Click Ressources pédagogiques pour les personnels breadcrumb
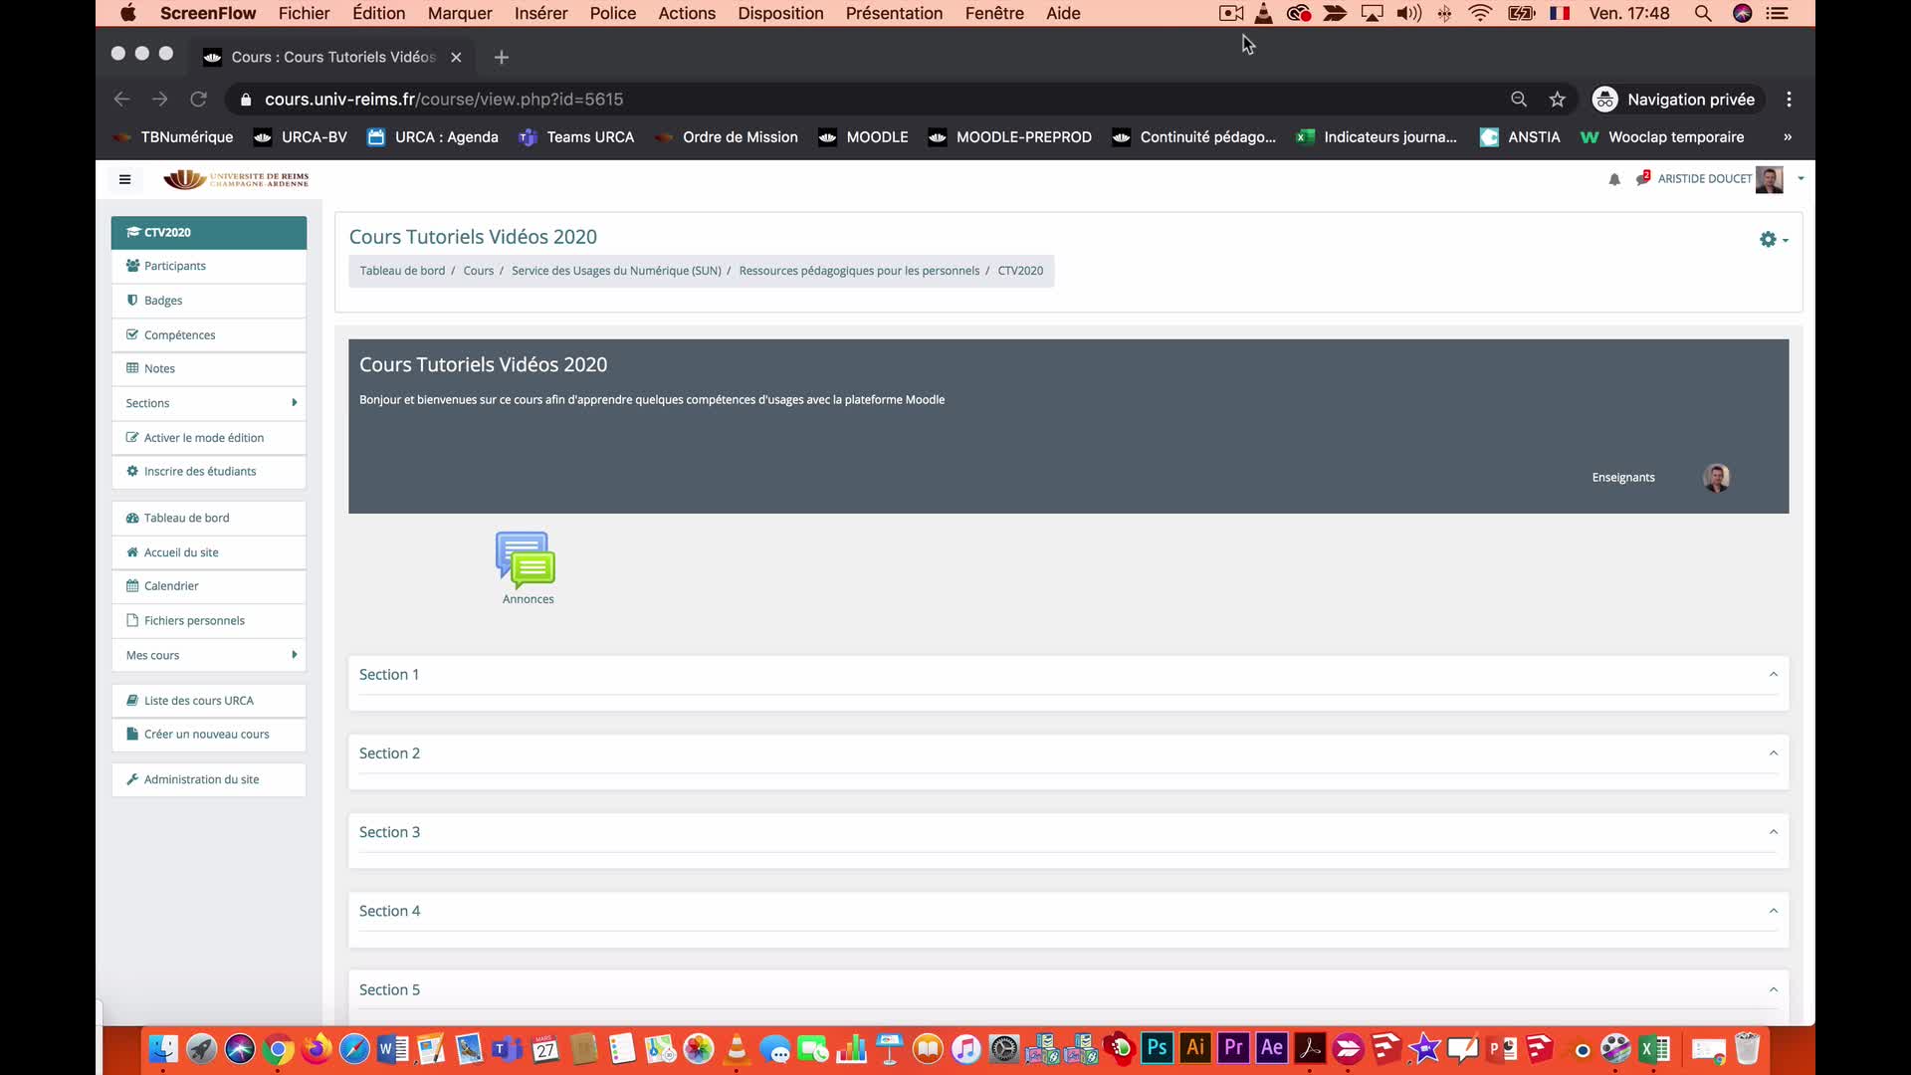The image size is (1911, 1075). point(859,271)
